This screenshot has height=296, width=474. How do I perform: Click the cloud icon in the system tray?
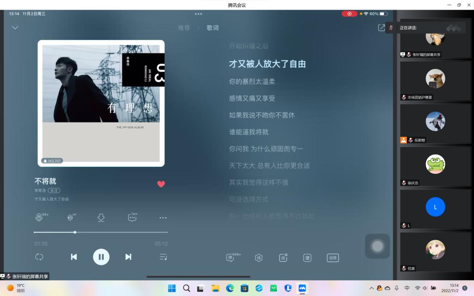point(387,288)
